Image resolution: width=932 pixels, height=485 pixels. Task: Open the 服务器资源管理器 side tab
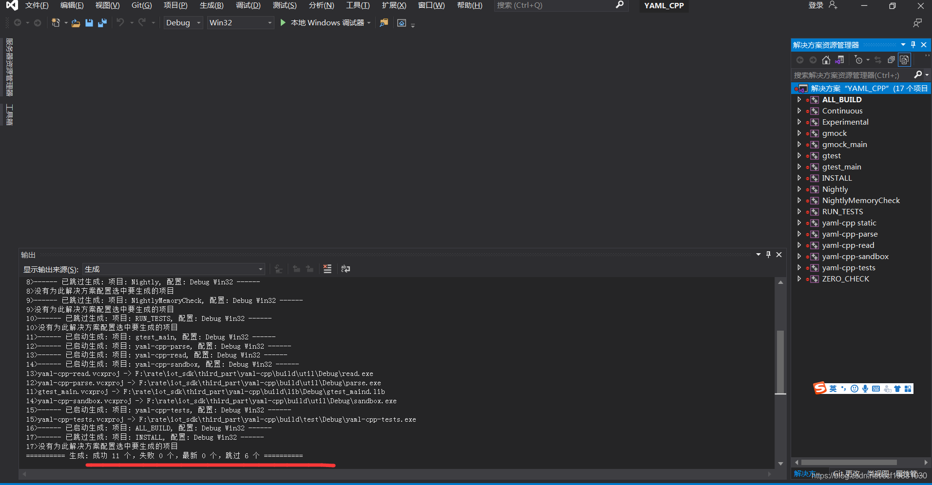(x=9, y=67)
